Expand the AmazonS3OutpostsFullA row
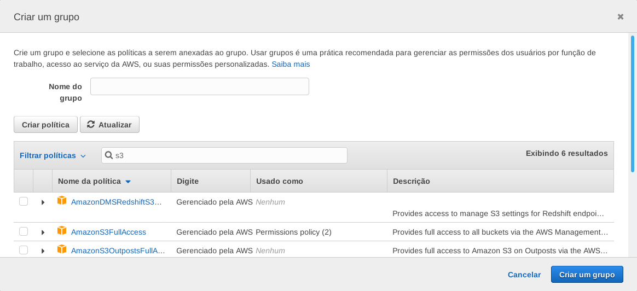The height and width of the screenshot is (291, 637). [x=43, y=251]
